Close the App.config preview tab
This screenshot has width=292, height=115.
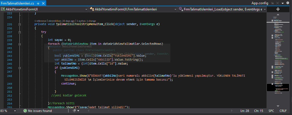click(277, 3)
